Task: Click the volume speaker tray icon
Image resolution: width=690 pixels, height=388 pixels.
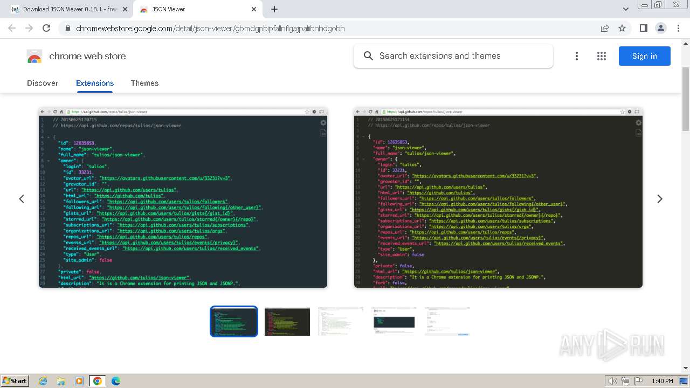Action: pos(612,381)
